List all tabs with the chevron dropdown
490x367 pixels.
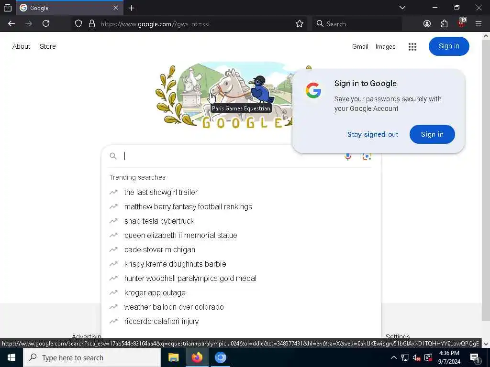click(x=402, y=8)
